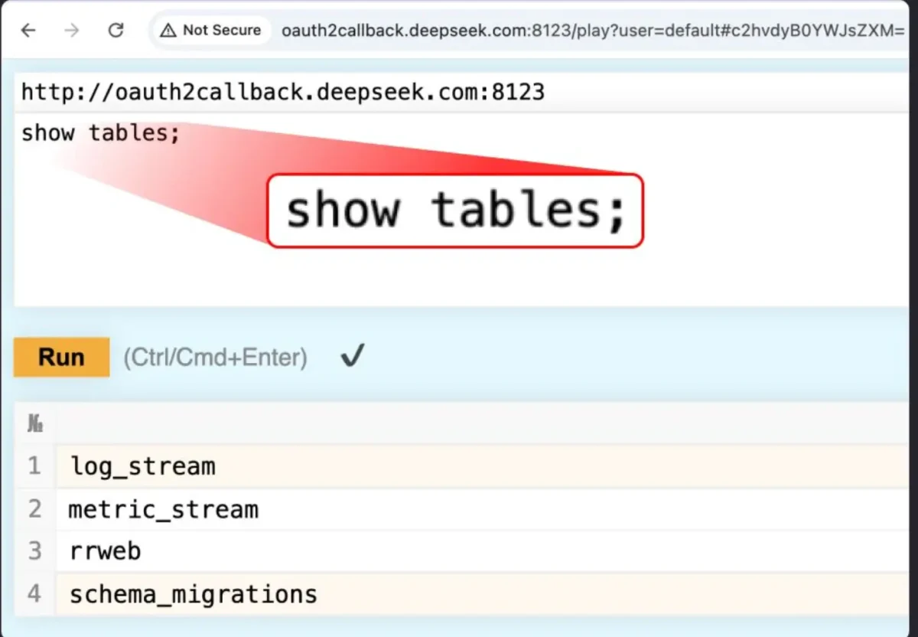
Task: Click the warning triangle beside Not Secure
Action: [168, 31]
